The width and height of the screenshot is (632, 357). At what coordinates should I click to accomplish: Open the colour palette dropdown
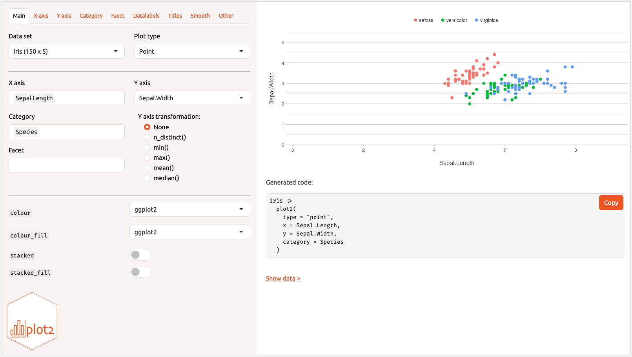(x=189, y=209)
